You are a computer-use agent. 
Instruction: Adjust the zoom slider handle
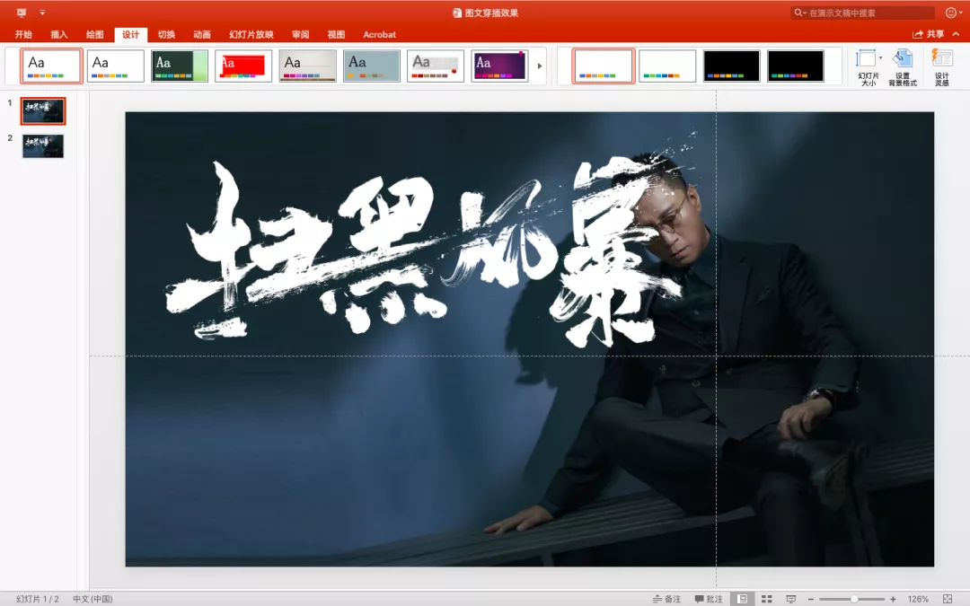[854, 599]
